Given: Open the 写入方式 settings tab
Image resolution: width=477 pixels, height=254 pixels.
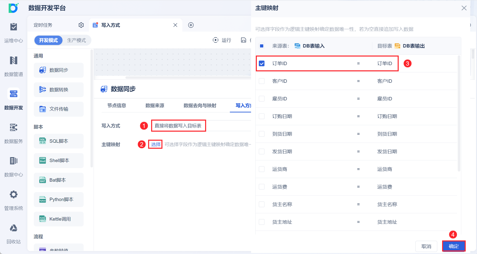Looking at the screenshot, I should 243,106.
